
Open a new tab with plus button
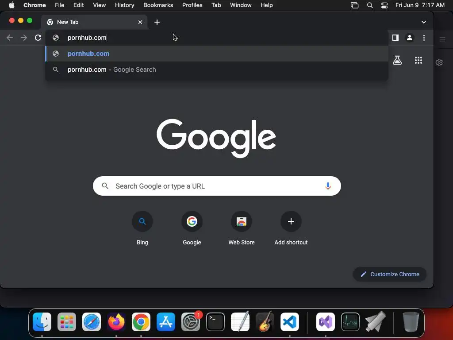(x=157, y=22)
